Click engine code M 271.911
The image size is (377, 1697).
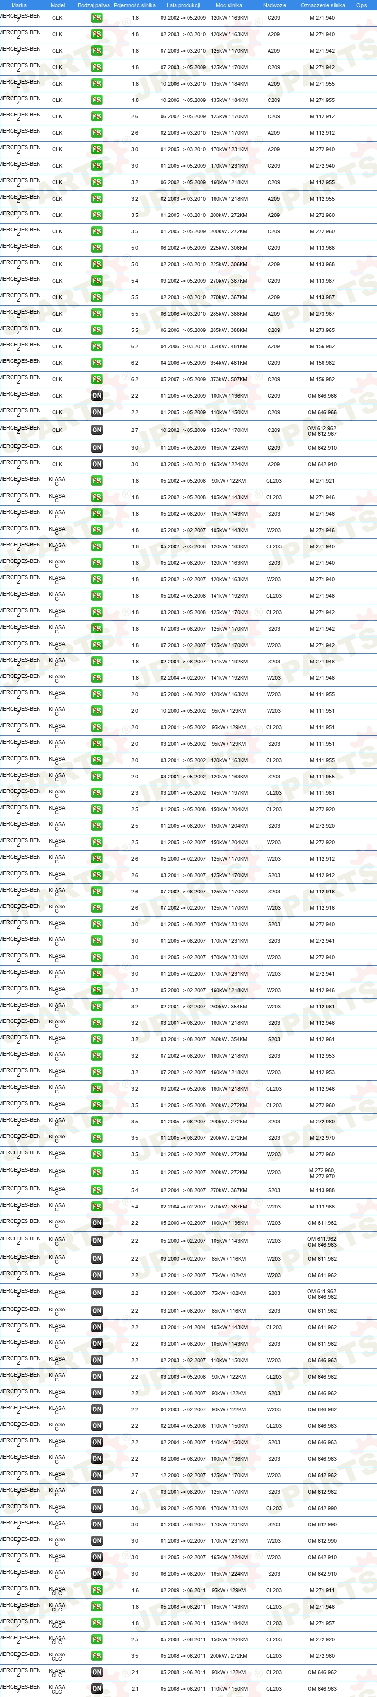point(322,1590)
